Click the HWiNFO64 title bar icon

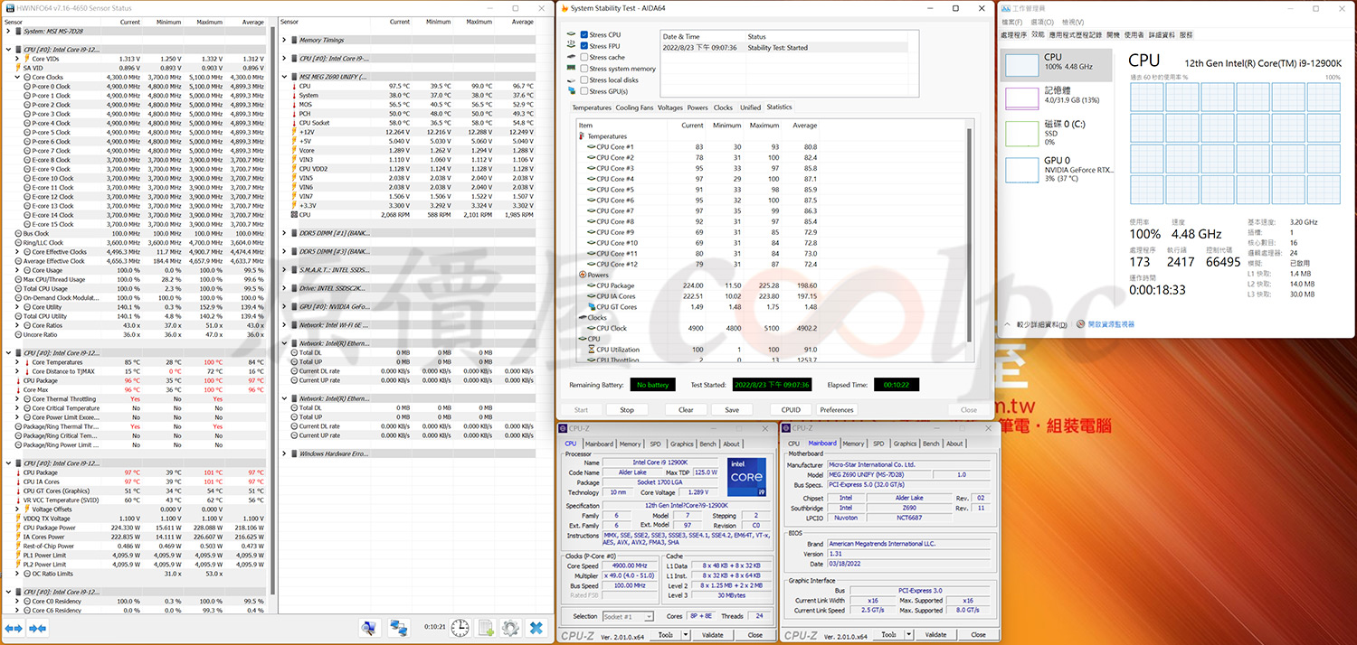pyautogui.click(x=10, y=7)
